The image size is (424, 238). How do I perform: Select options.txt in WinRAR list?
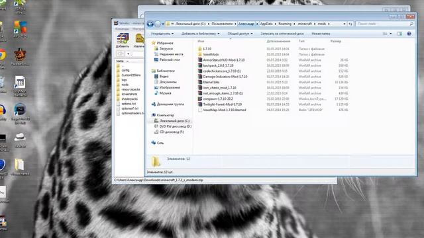129,104
